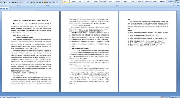Toggle bold formatting in the font group
Viewport: 180px width, 98px height.
click(x=5, y=2)
